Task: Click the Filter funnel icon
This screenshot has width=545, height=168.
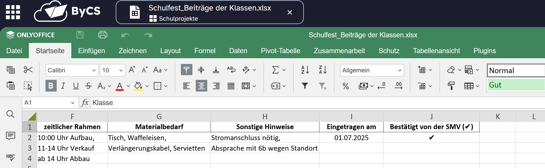Action: [305, 86]
